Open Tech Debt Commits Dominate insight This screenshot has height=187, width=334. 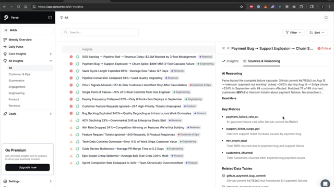pyautogui.click(x=129, y=142)
